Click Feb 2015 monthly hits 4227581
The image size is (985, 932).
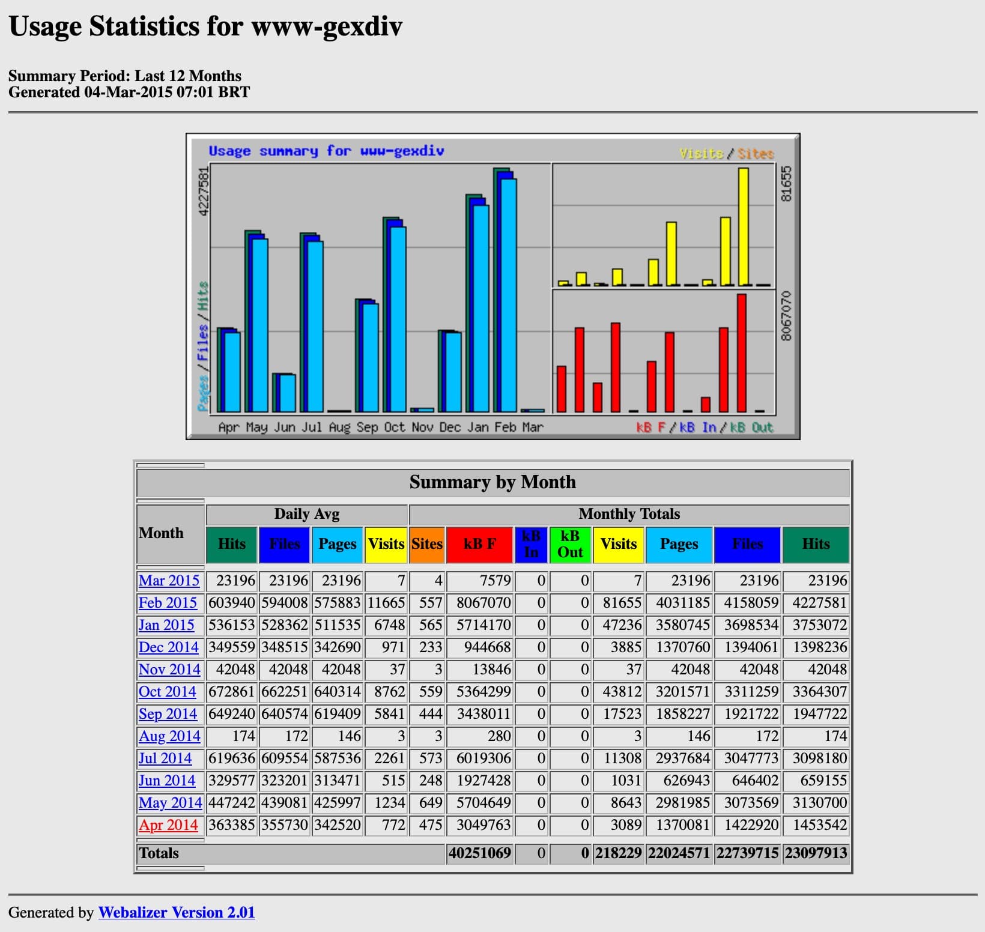tap(820, 603)
